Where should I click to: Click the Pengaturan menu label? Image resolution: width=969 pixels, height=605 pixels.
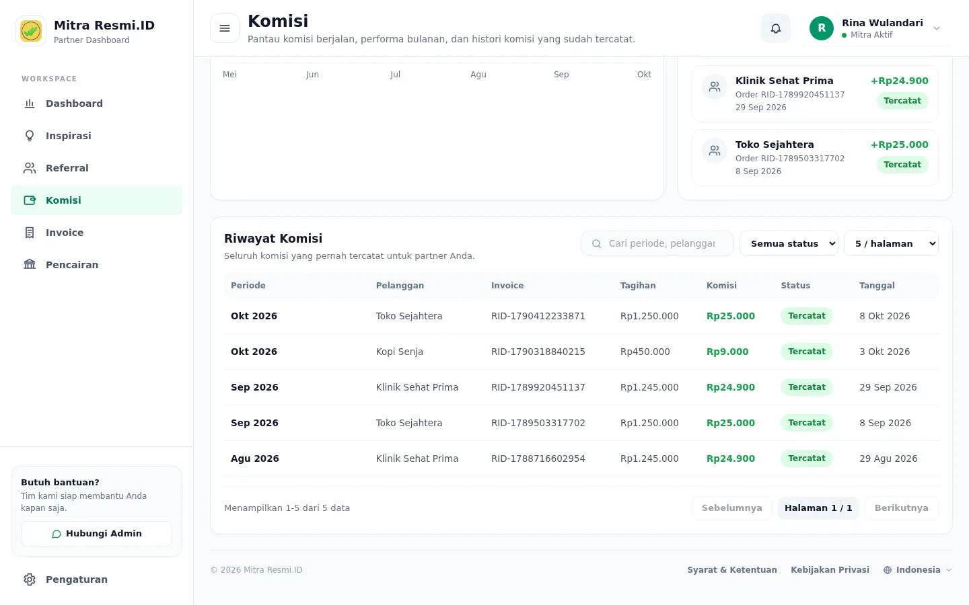pos(77,579)
